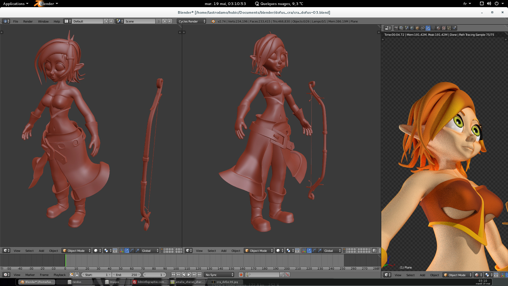Open the Particles properties tab (sparkles icon)
The image size is (508, 286).
[449, 28]
